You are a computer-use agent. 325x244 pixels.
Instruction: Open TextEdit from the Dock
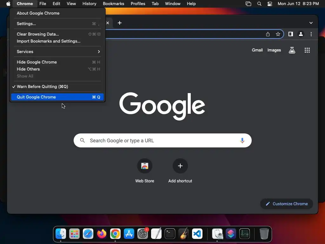(156, 234)
